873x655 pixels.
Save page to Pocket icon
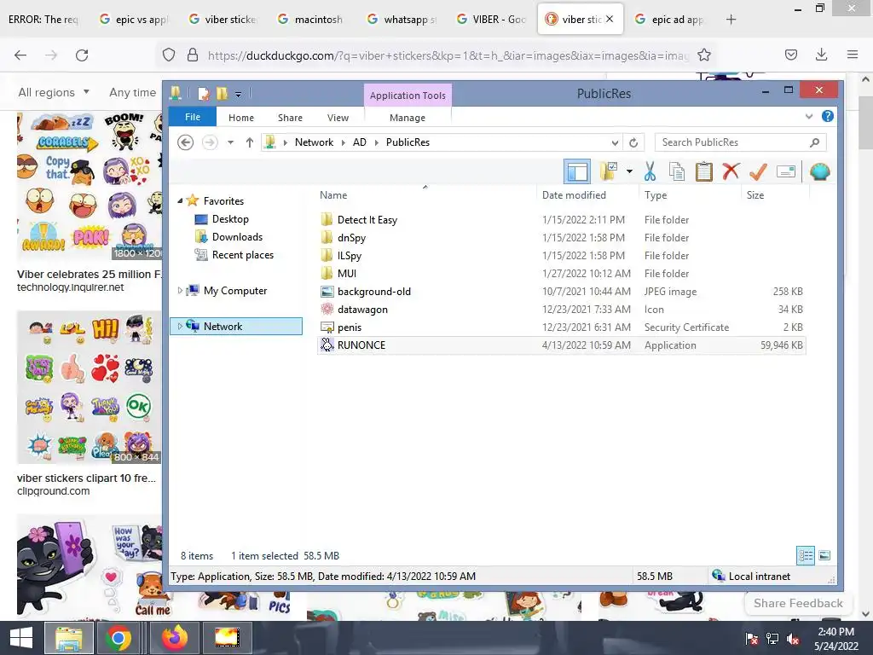(x=790, y=54)
